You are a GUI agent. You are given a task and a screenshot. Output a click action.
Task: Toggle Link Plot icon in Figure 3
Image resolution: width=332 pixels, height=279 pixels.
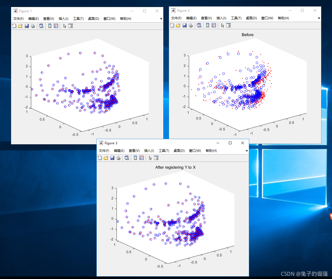coord(127,158)
